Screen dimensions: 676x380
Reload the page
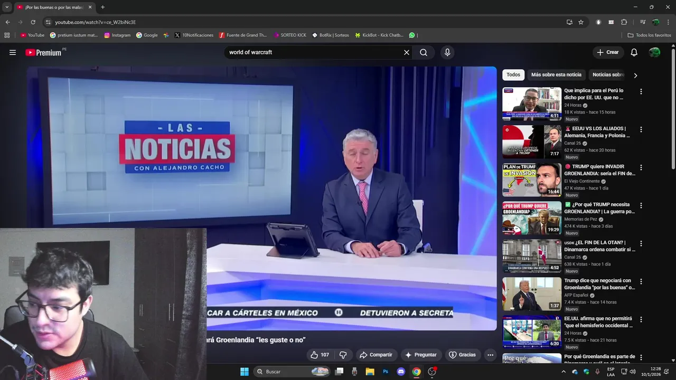coord(33,22)
